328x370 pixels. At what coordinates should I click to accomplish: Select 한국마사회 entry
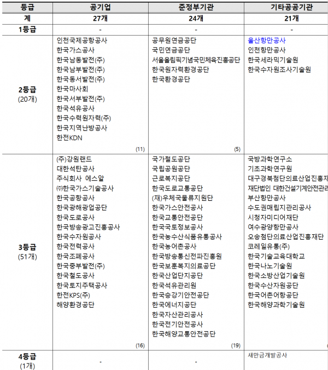[x=72, y=89]
